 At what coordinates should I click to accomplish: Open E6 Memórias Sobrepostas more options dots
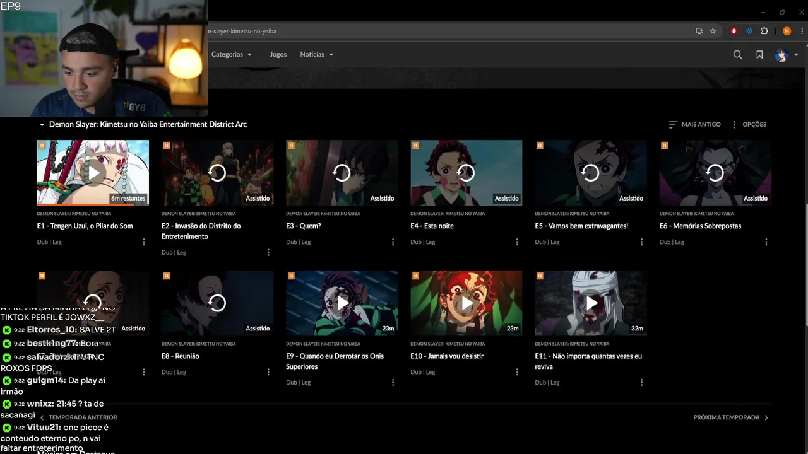click(766, 242)
